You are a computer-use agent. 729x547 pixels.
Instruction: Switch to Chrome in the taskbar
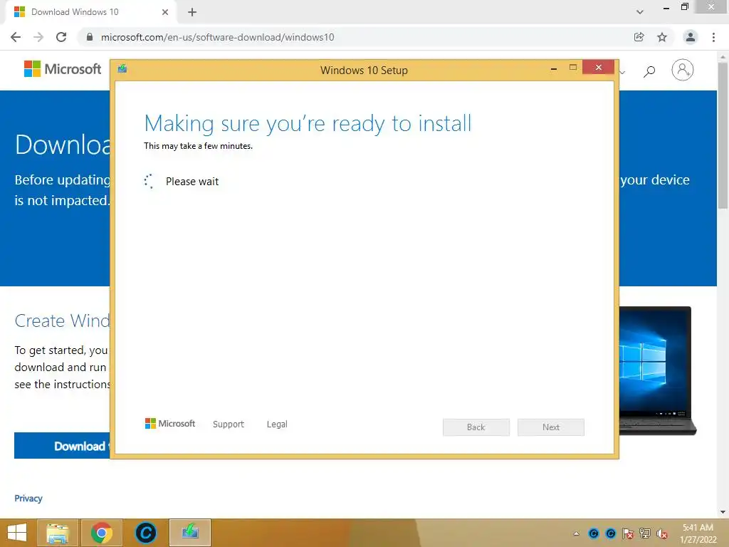point(101,533)
